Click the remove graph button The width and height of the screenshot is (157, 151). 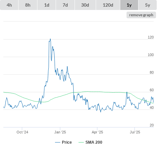[x=141, y=15]
